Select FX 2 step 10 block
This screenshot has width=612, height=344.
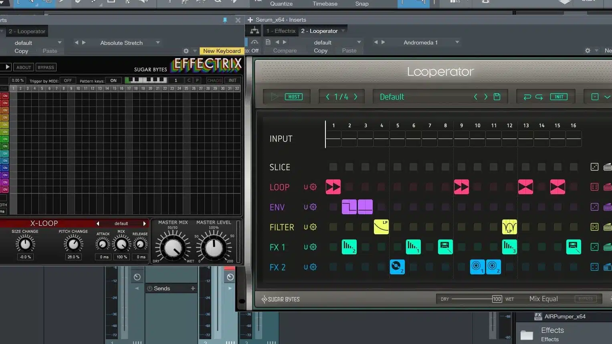click(477, 267)
